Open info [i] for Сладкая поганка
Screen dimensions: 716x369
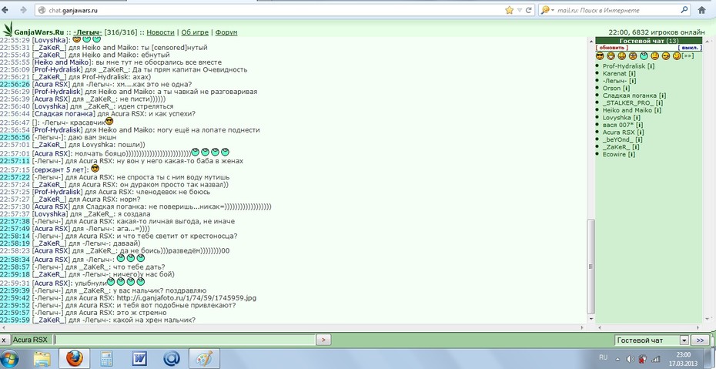[x=662, y=96]
